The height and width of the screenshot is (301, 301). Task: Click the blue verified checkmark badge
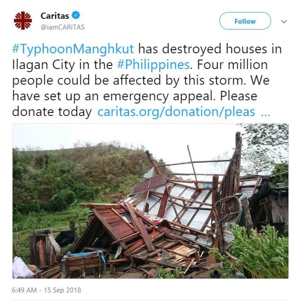click(76, 15)
